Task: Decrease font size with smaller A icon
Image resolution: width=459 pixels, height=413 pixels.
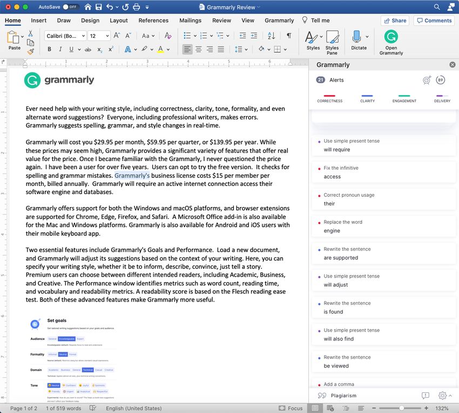Action: pos(128,36)
